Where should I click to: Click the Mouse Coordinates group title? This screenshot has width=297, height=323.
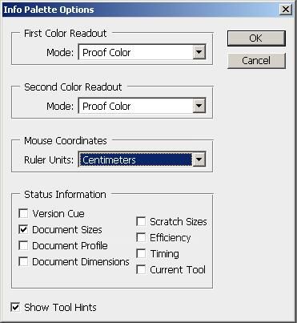[66, 140]
